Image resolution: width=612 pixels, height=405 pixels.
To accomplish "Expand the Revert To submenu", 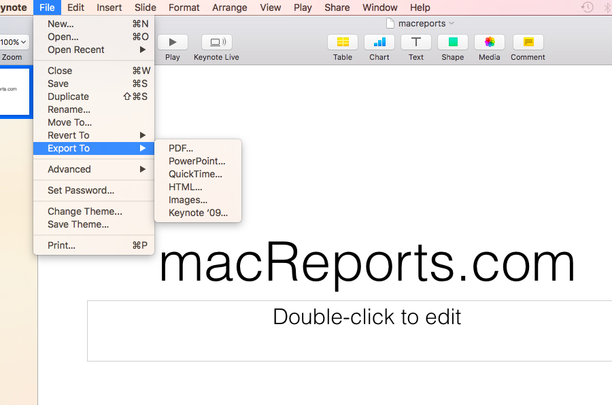I will 94,135.
